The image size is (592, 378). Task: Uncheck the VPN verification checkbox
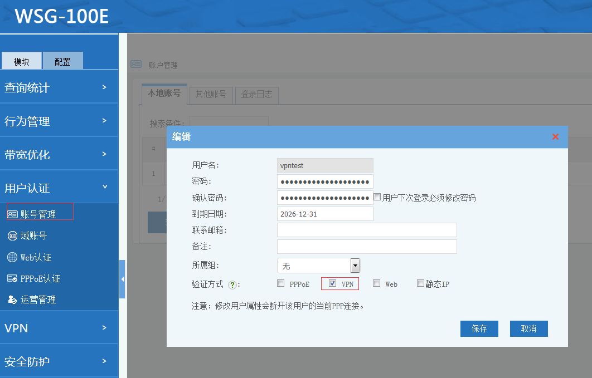click(x=332, y=283)
